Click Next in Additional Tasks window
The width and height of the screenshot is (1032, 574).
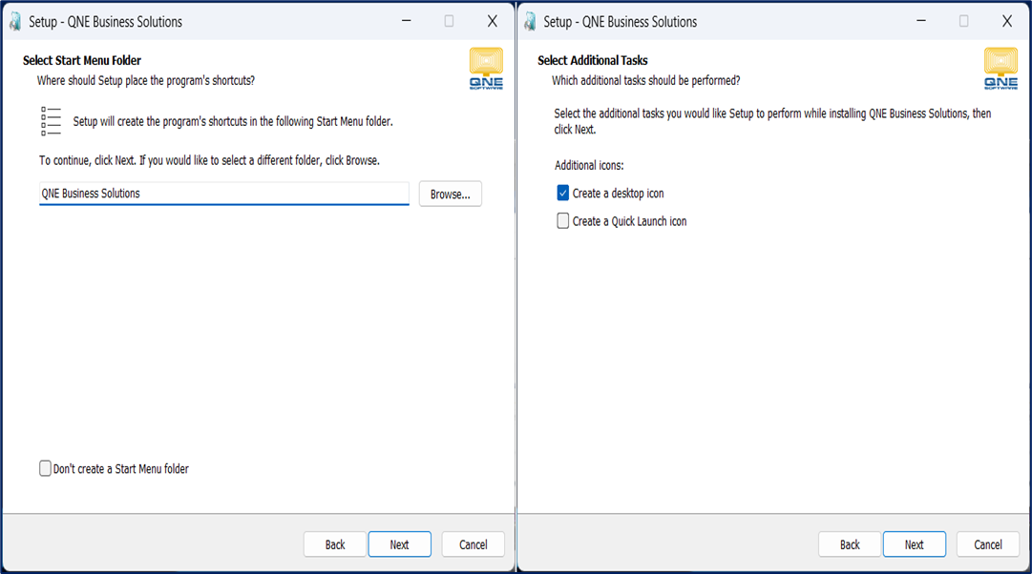point(915,544)
